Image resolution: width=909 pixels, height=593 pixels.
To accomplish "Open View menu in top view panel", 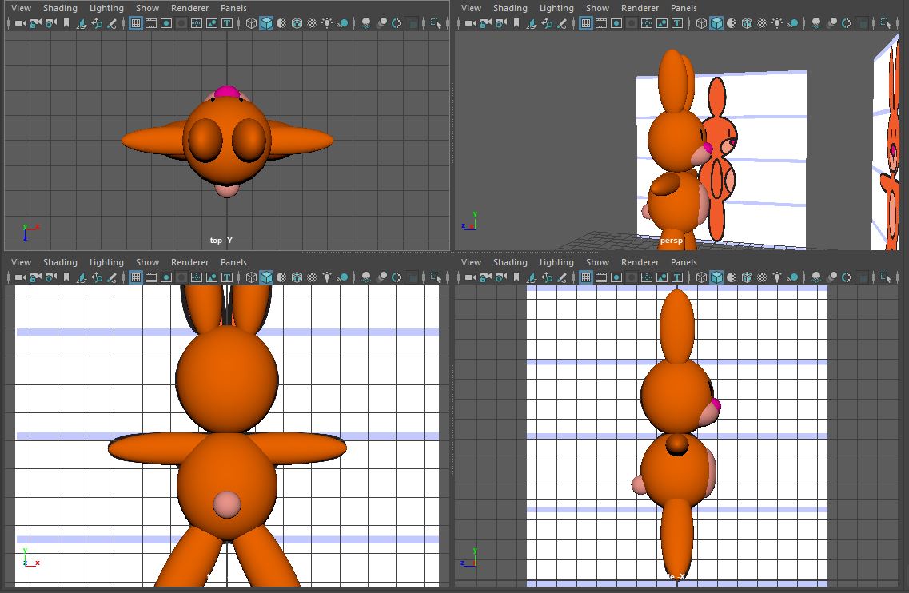I will tap(21, 8).
